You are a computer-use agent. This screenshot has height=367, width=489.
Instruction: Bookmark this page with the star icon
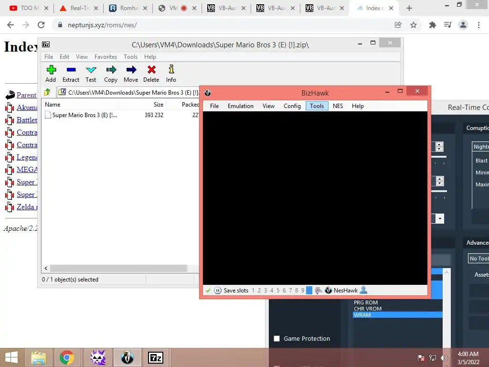click(414, 25)
